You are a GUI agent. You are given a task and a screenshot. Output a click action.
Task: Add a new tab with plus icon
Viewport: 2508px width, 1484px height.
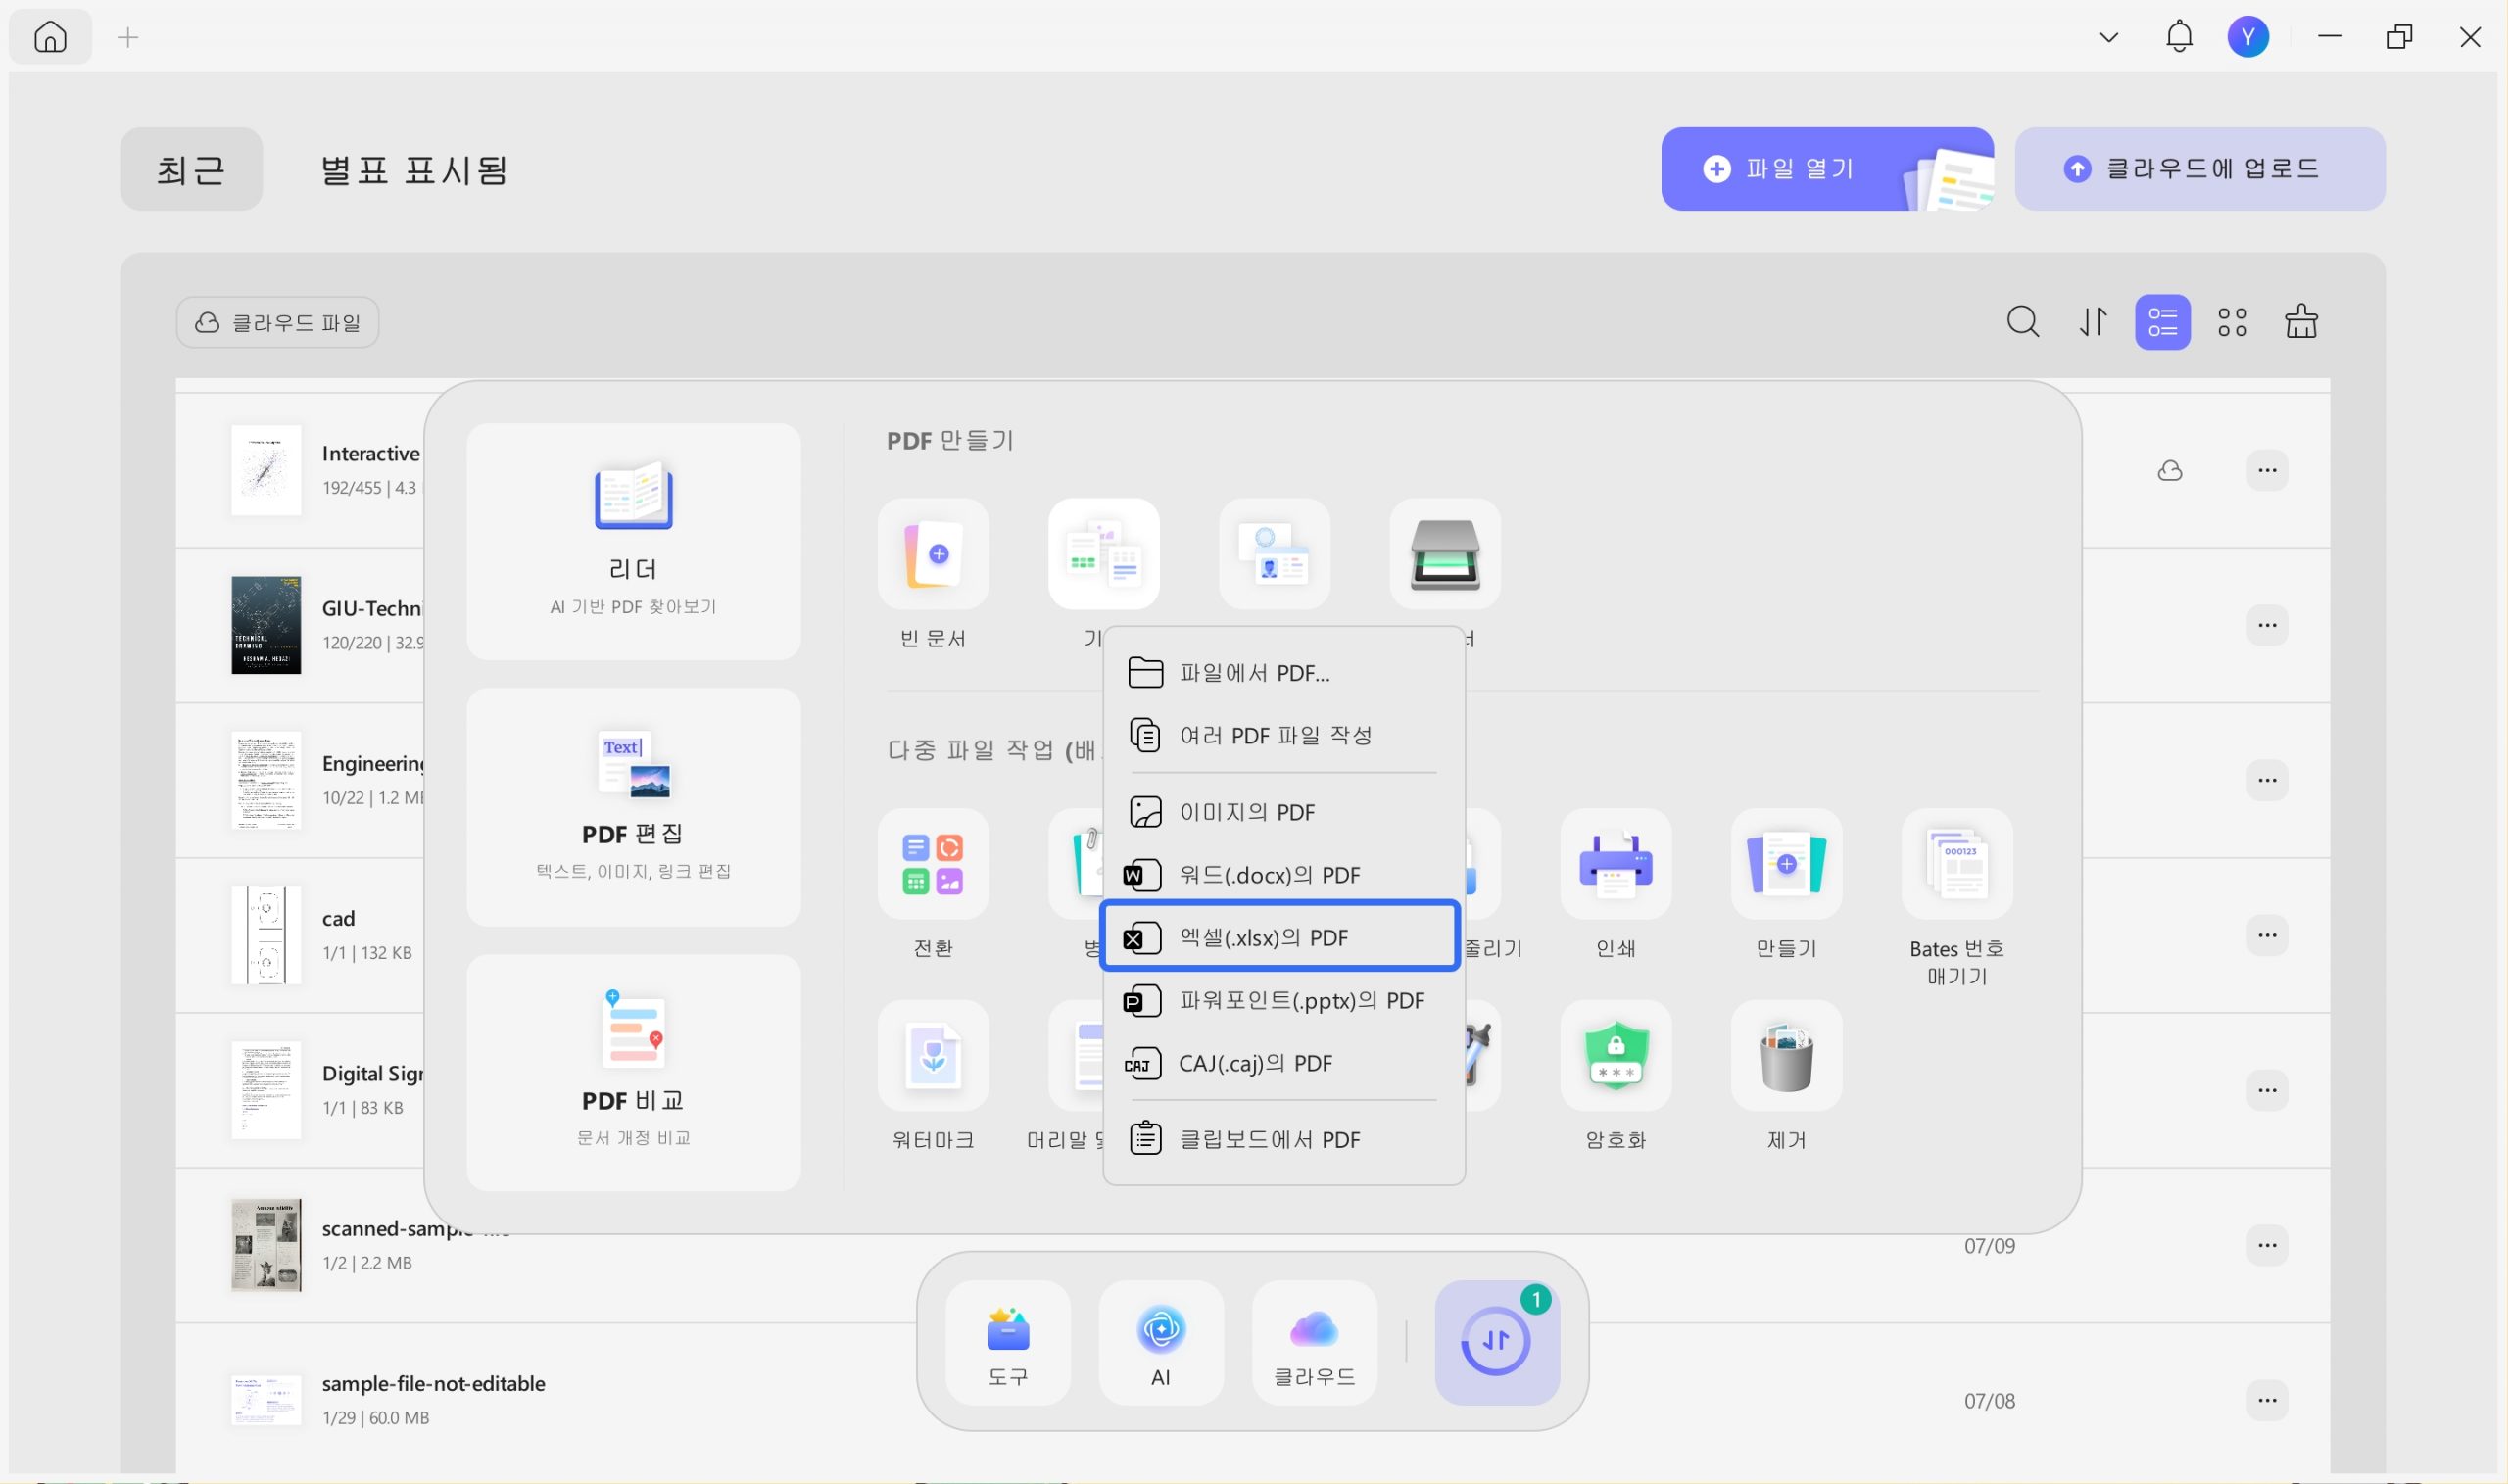[x=128, y=38]
